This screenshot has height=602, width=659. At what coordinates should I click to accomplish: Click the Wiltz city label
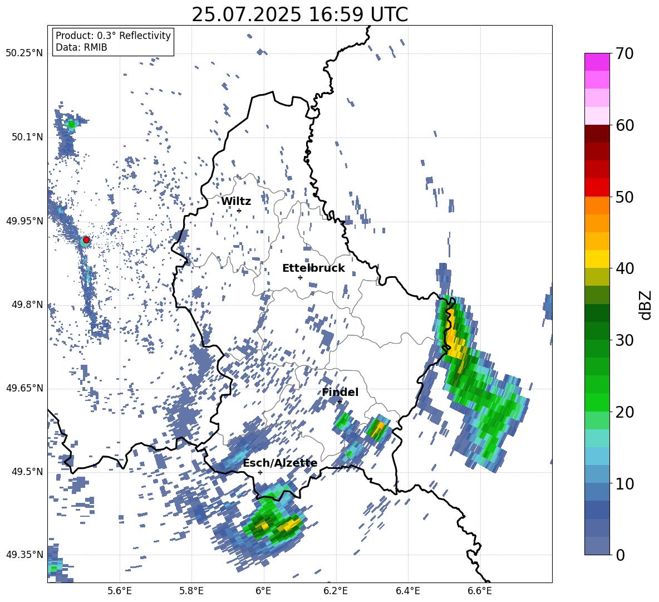pos(236,202)
